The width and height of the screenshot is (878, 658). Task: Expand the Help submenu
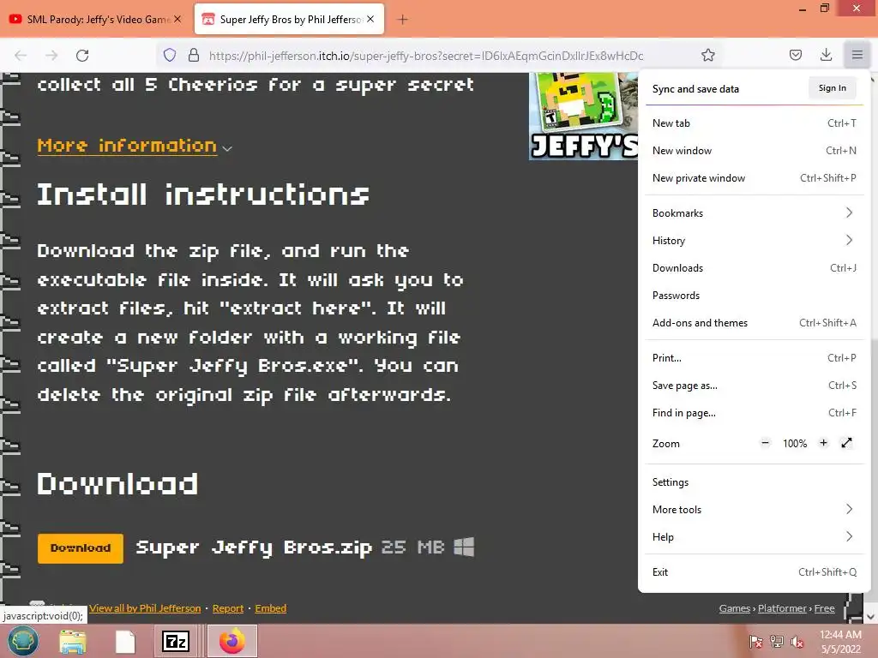pyautogui.click(x=753, y=536)
